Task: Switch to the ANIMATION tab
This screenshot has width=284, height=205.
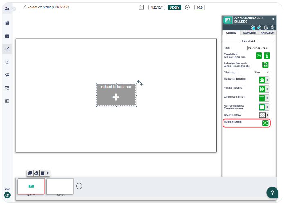Action: [267, 33]
